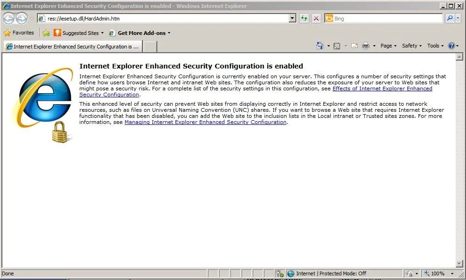
Task: Open the address bar history dropdown
Action: (x=292, y=18)
